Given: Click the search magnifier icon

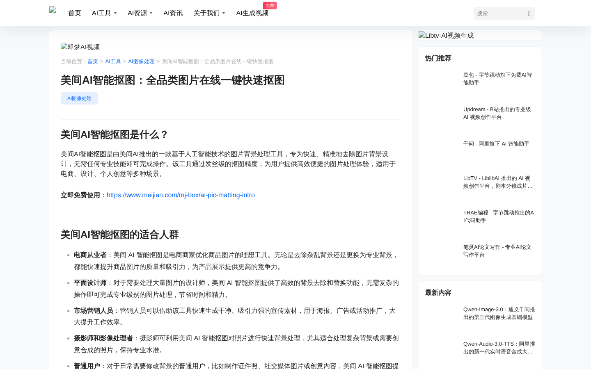Looking at the screenshot, I should point(529,14).
